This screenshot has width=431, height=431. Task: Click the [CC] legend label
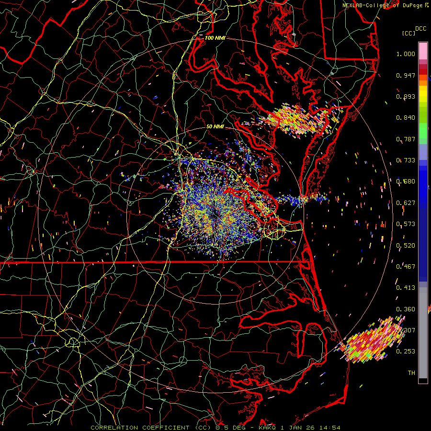(x=408, y=33)
